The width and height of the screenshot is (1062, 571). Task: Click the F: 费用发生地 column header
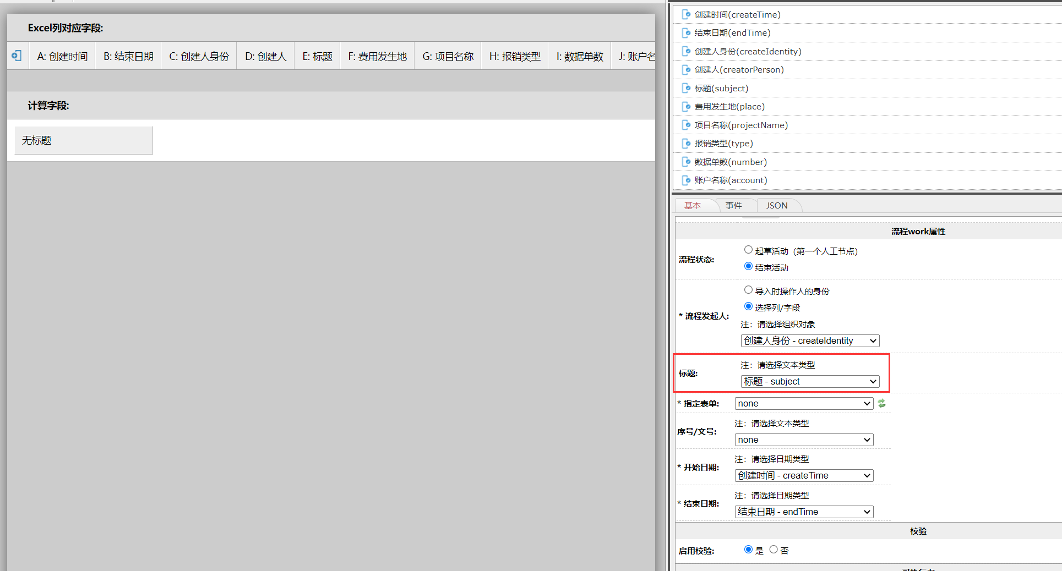pyautogui.click(x=377, y=56)
